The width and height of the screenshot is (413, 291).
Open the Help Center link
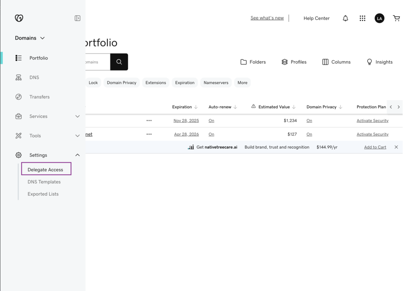pyautogui.click(x=316, y=18)
